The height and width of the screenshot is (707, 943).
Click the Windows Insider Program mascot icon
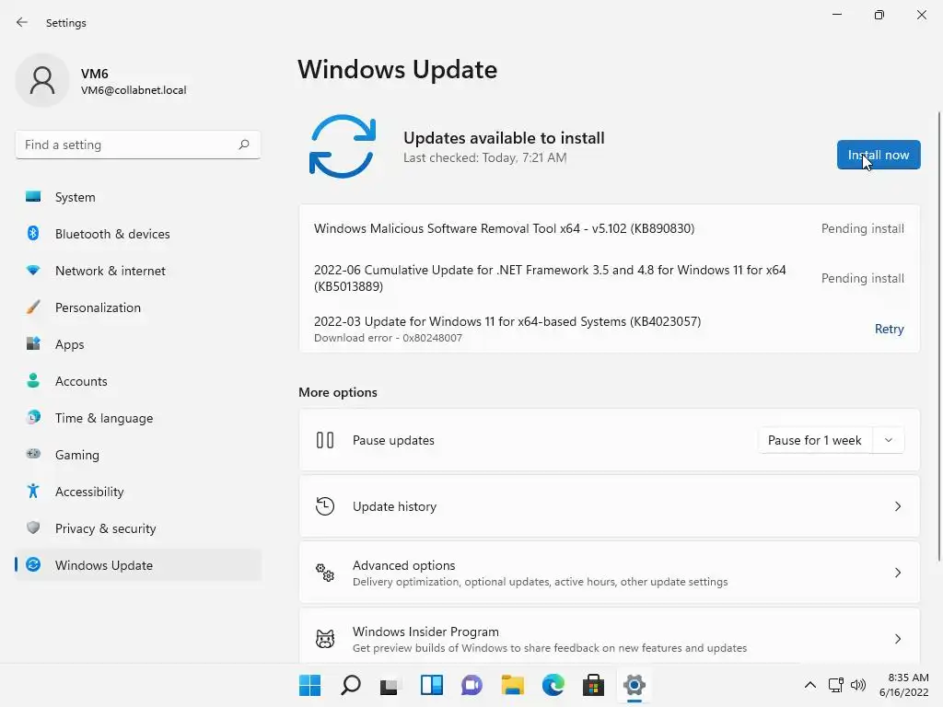(325, 639)
